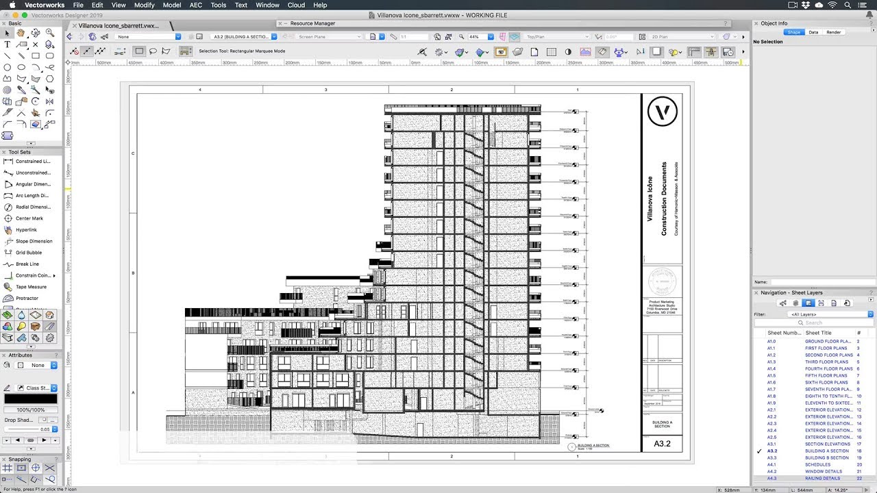Select the Zoom magnifier tool

click(50, 33)
